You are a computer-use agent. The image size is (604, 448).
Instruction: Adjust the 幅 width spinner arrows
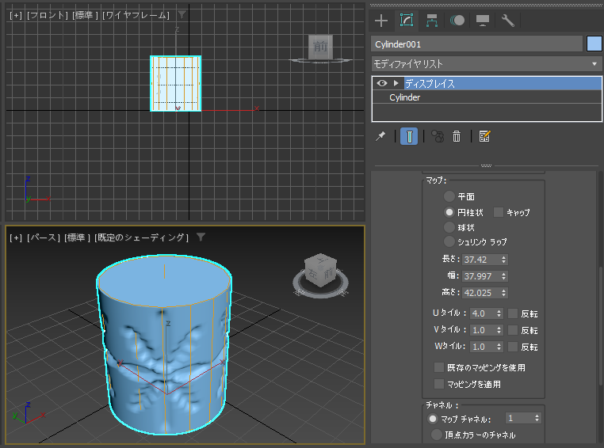pos(503,276)
